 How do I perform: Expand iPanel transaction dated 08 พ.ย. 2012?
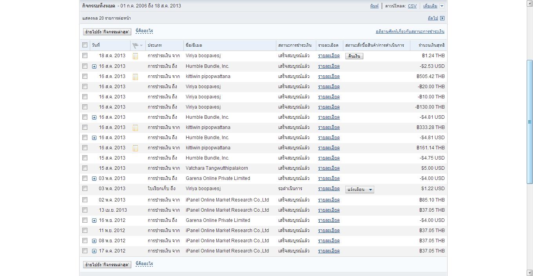94,241
